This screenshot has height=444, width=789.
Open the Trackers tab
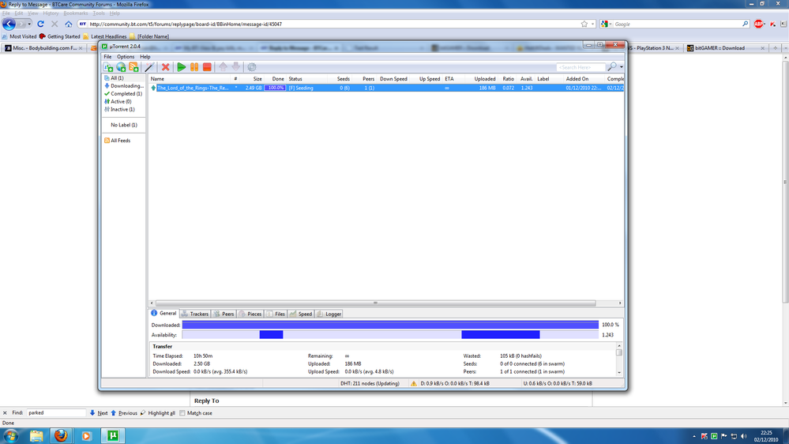[x=195, y=314]
